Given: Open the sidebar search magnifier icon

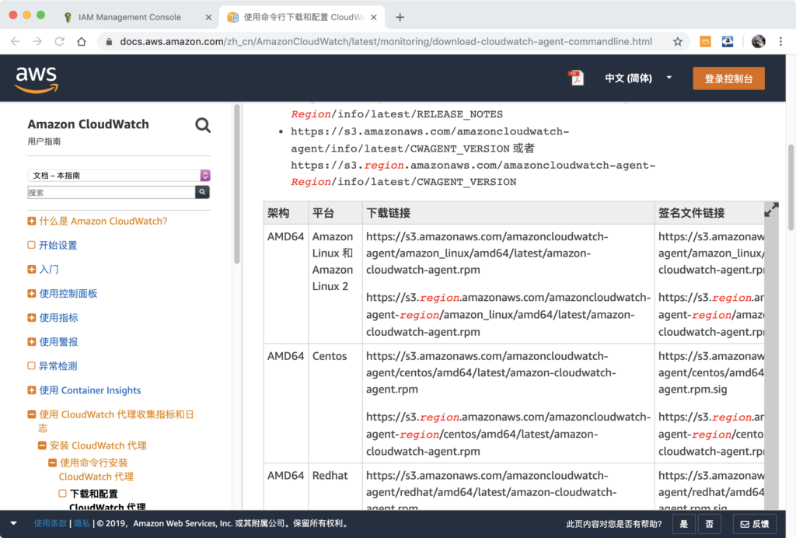Looking at the screenshot, I should pos(203,125).
